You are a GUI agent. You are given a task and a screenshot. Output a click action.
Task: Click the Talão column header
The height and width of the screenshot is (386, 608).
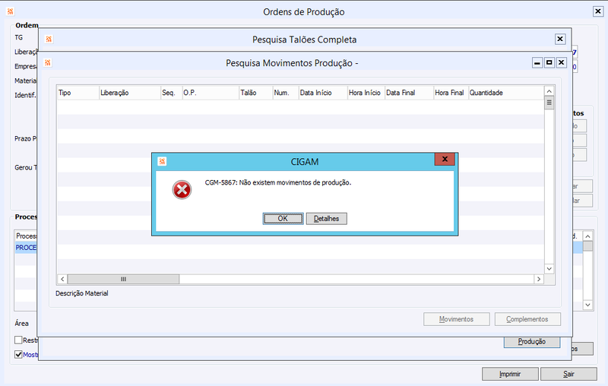pyautogui.click(x=256, y=93)
